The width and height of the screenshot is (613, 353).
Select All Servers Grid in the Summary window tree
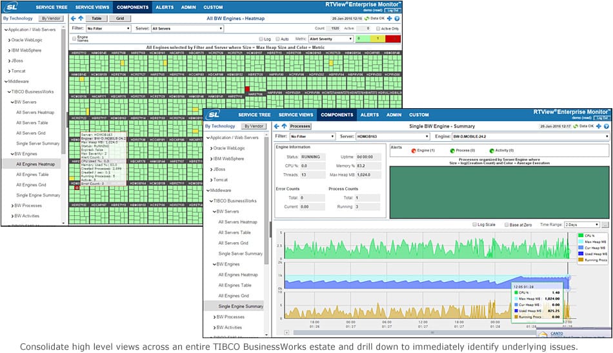pos(234,243)
